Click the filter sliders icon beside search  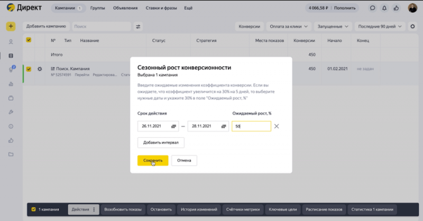139,26
